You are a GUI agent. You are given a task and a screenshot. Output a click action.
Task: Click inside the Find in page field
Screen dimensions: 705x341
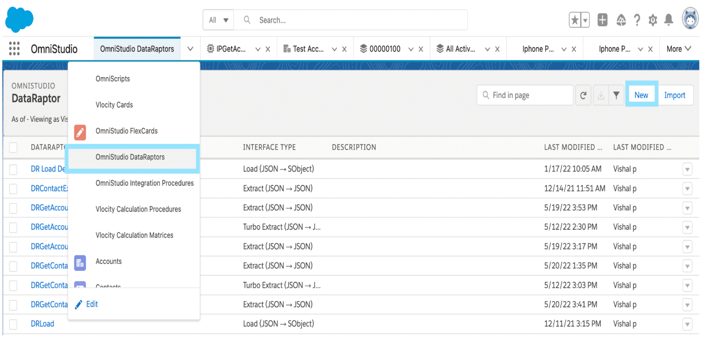pos(523,95)
